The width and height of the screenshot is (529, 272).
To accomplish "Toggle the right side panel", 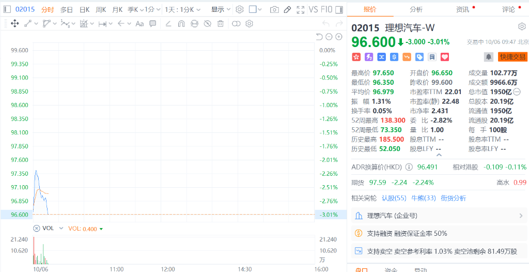I will [338, 9].
